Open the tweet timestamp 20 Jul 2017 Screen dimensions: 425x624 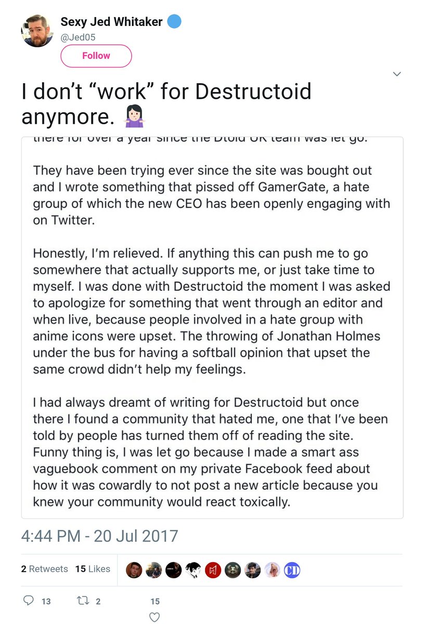[99, 536]
